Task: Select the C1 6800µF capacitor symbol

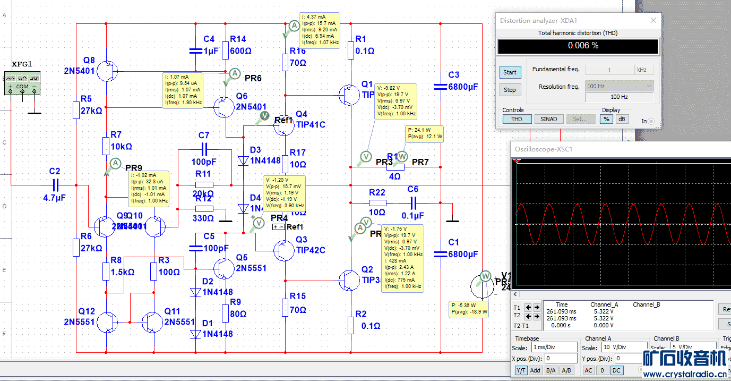Action: pyautogui.click(x=441, y=254)
